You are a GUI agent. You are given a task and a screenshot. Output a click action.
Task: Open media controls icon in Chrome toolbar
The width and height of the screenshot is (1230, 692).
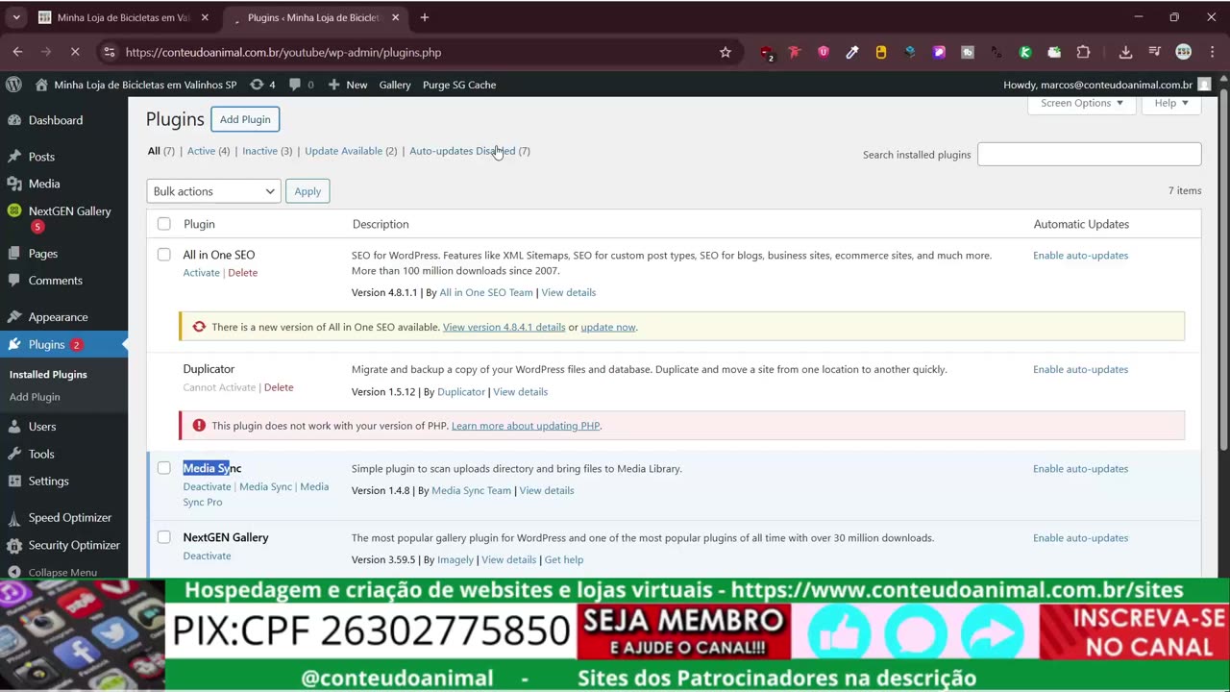(1154, 52)
